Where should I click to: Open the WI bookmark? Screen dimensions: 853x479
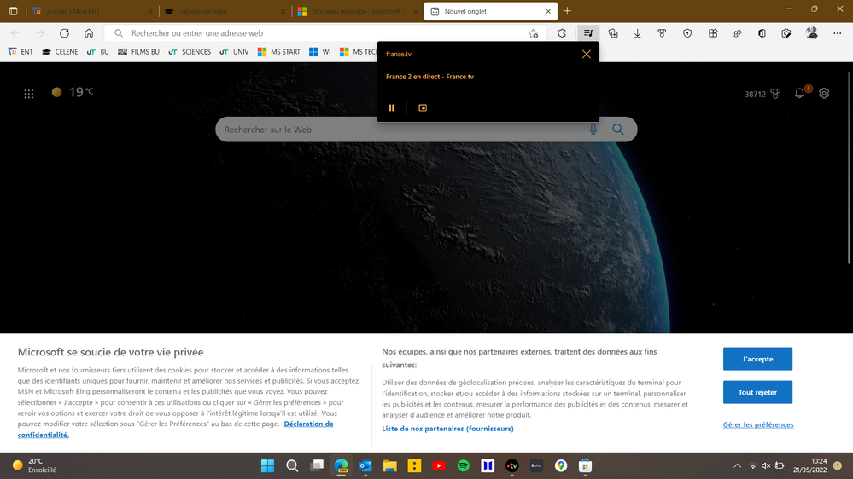pos(320,52)
